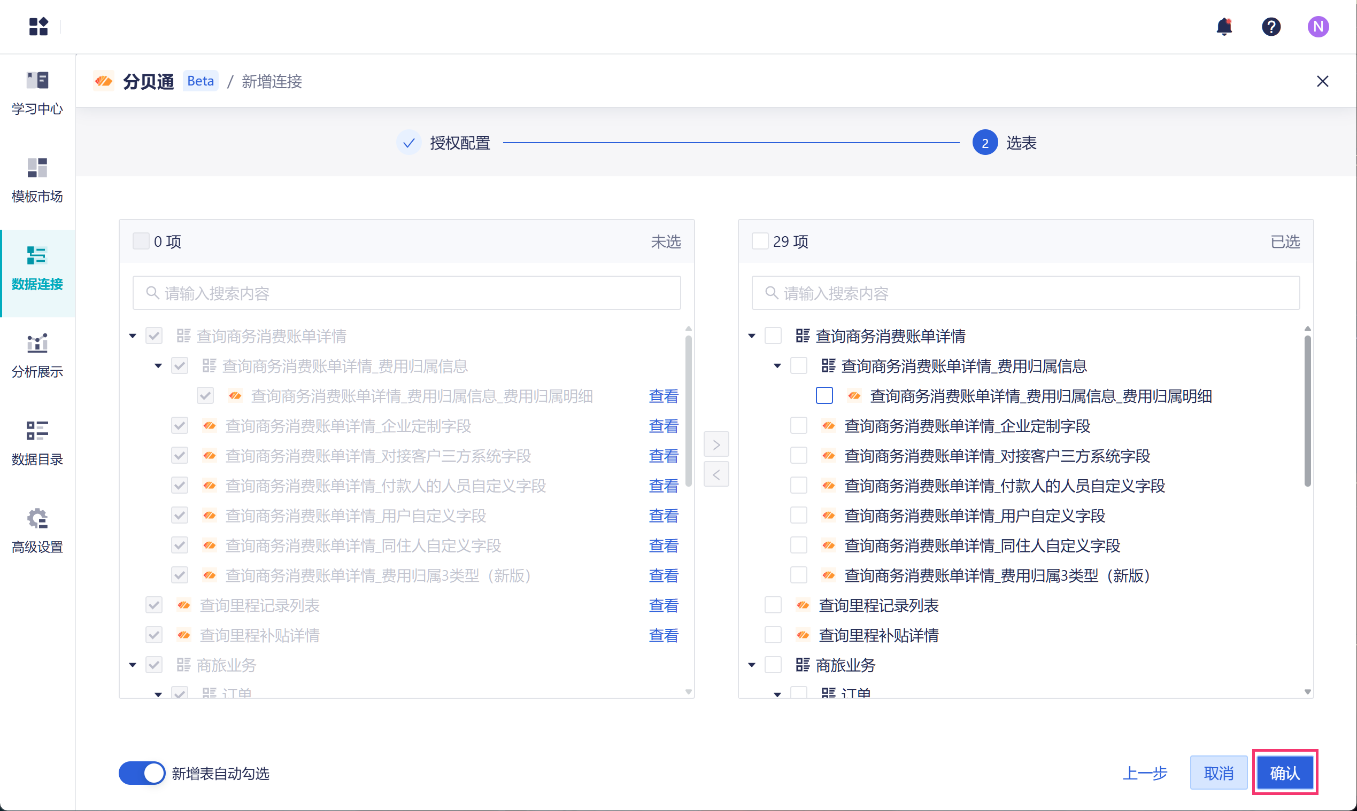The width and height of the screenshot is (1357, 811).
Task: Click the app grid logo icon
Action: (x=38, y=26)
